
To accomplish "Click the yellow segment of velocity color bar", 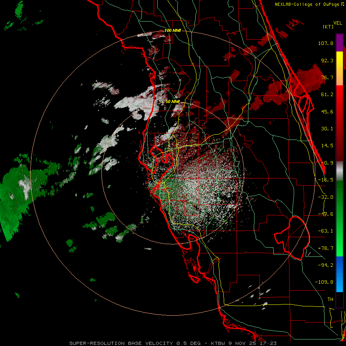I will tap(339, 68).
